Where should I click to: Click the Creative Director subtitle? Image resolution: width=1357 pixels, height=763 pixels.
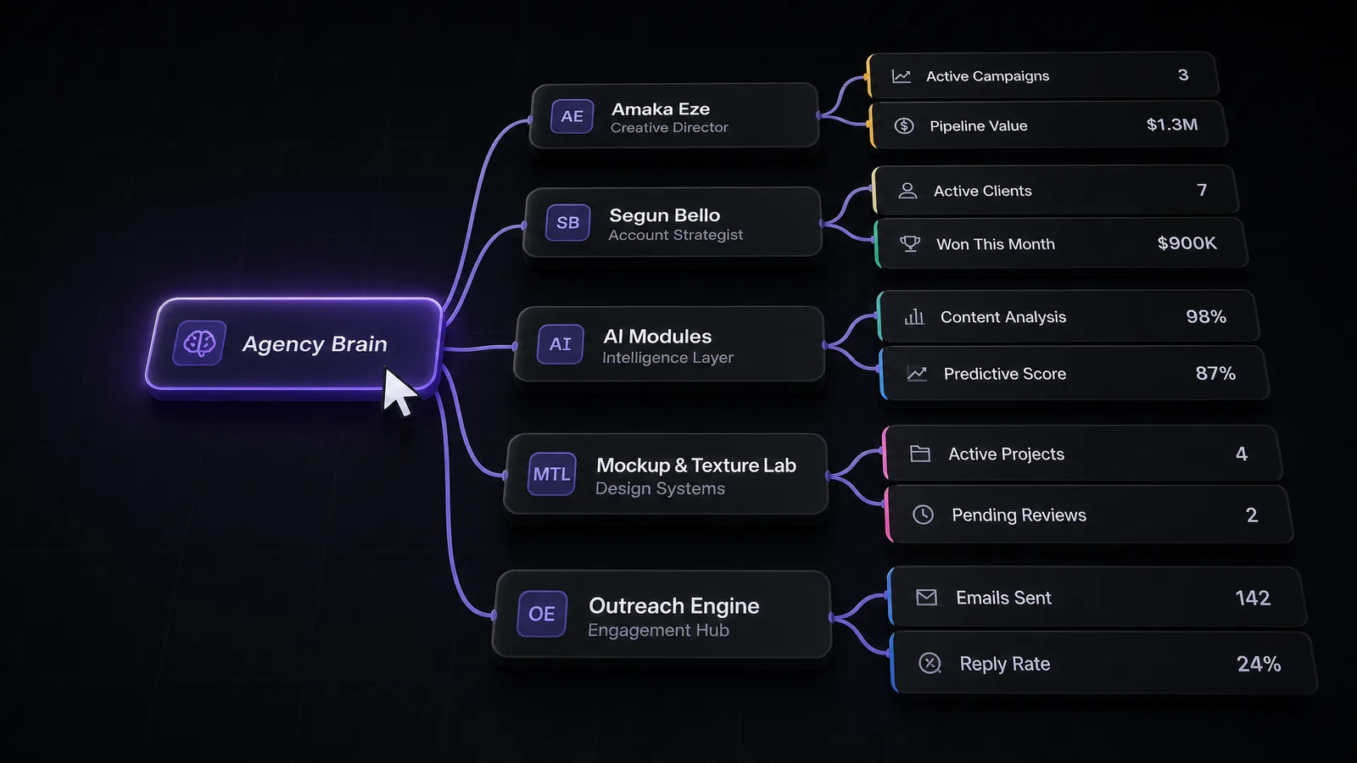point(669,127)
